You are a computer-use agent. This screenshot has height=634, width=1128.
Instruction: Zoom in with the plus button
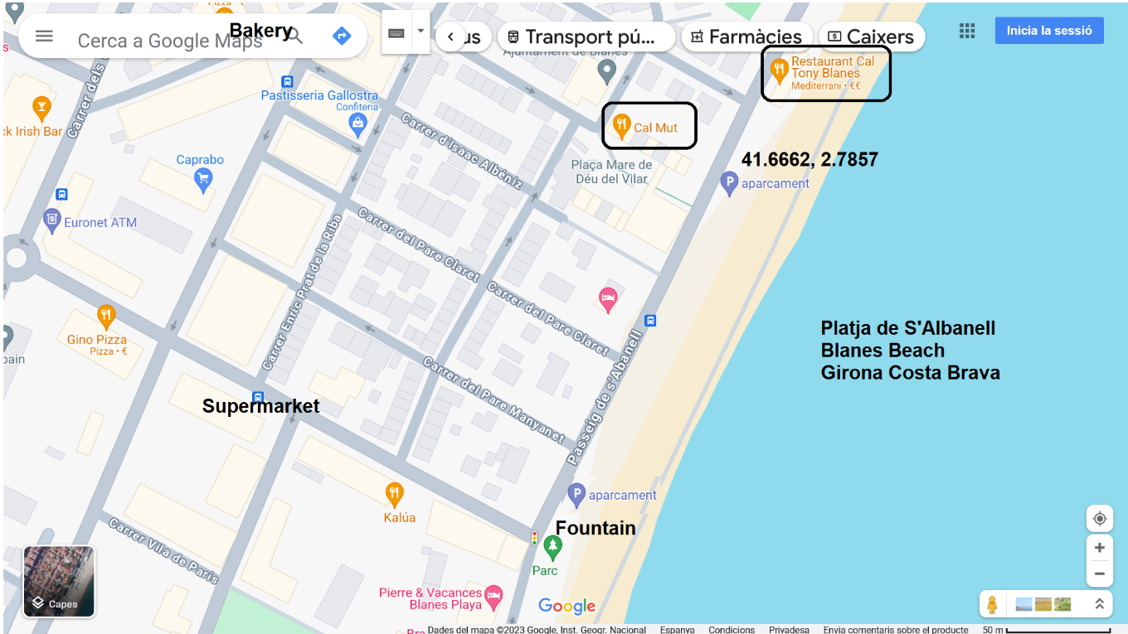click(x=1099, y=548)
